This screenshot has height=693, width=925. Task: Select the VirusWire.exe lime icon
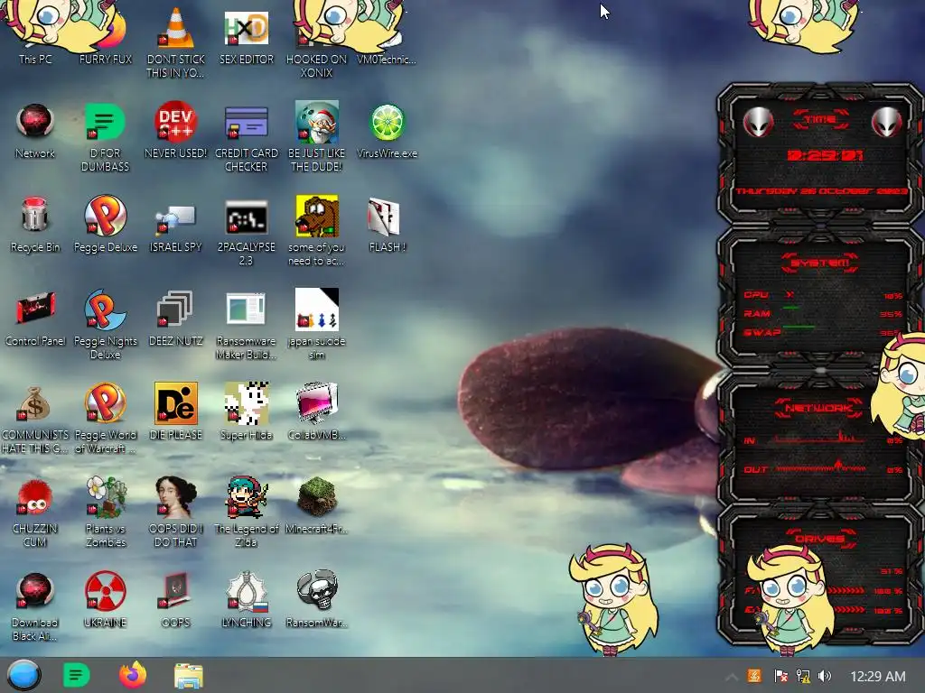pos(387,131)
